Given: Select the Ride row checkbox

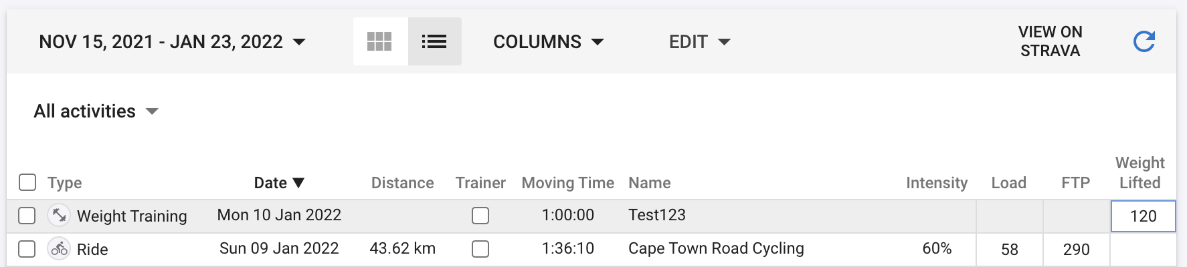Looking at the screenshot, I should [27, 249].
